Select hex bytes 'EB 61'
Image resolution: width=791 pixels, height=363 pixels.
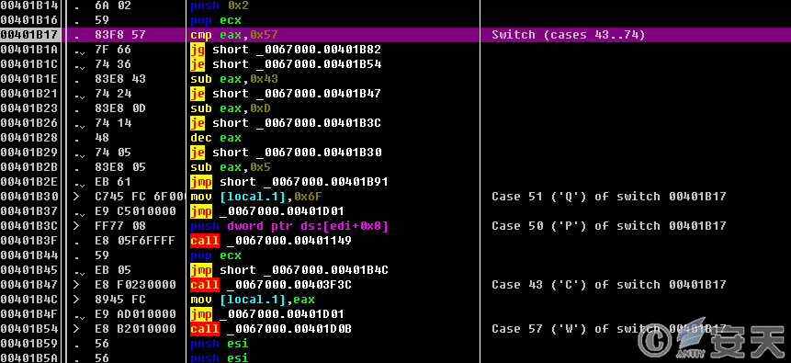113,182
